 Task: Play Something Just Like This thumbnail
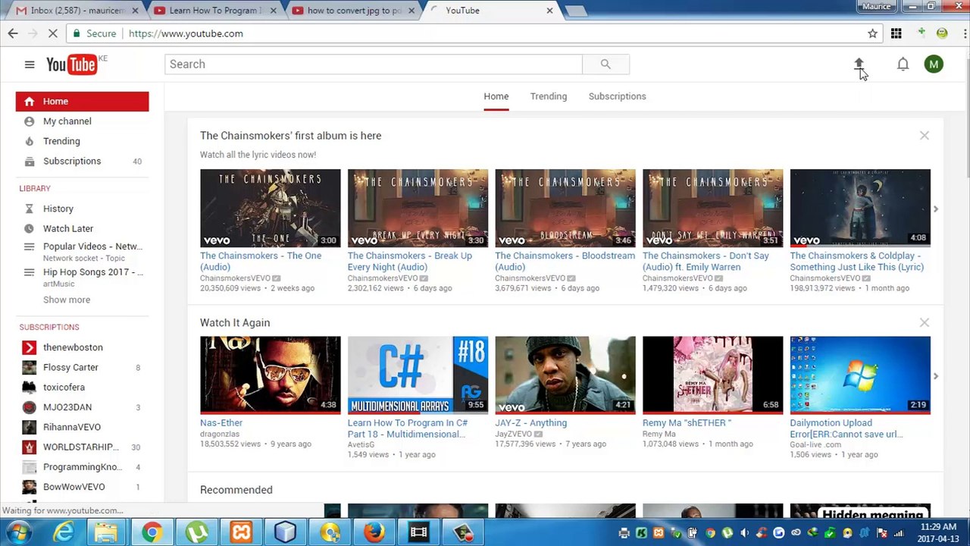pyautogui.click(x=860, y=208)
